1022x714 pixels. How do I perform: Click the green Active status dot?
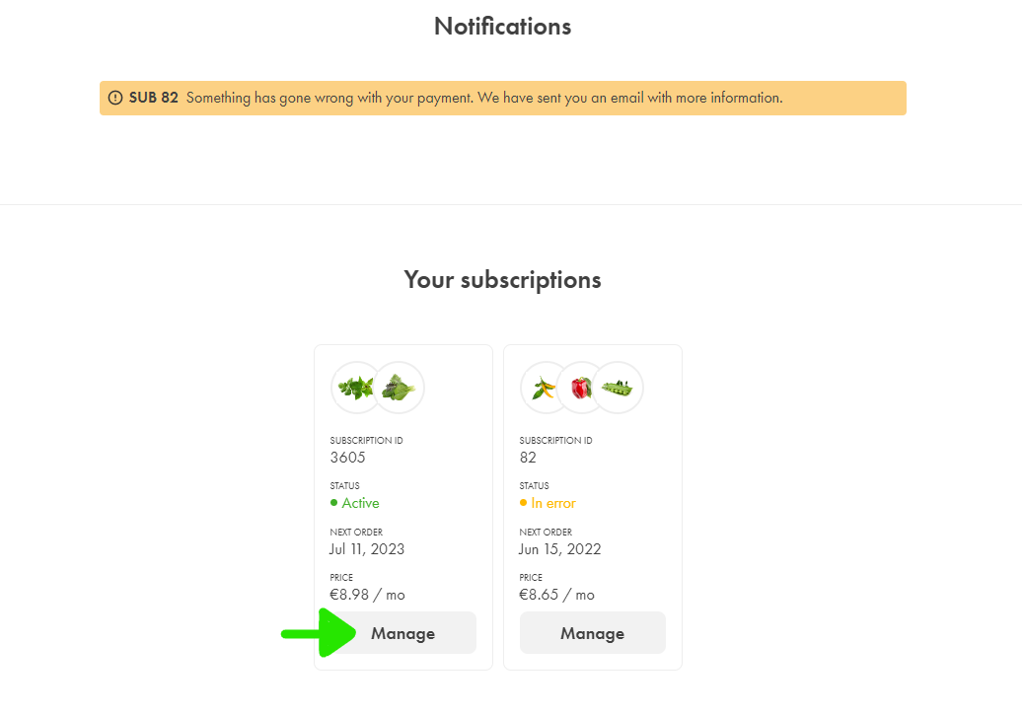coord(333,503)
